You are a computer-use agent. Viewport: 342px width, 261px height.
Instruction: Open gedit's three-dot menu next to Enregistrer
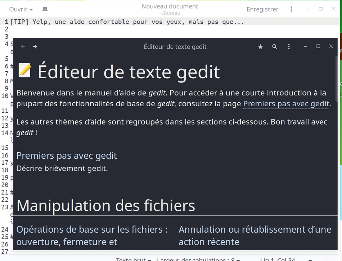point(291,9)
